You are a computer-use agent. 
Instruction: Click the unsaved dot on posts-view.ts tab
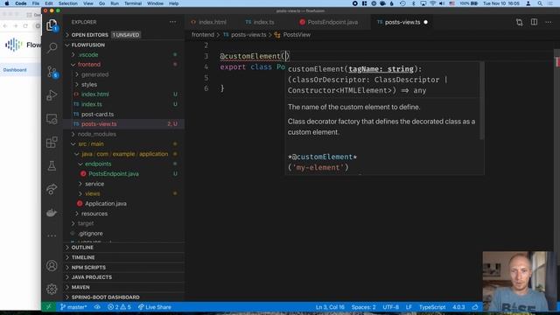tap(426, 22)
